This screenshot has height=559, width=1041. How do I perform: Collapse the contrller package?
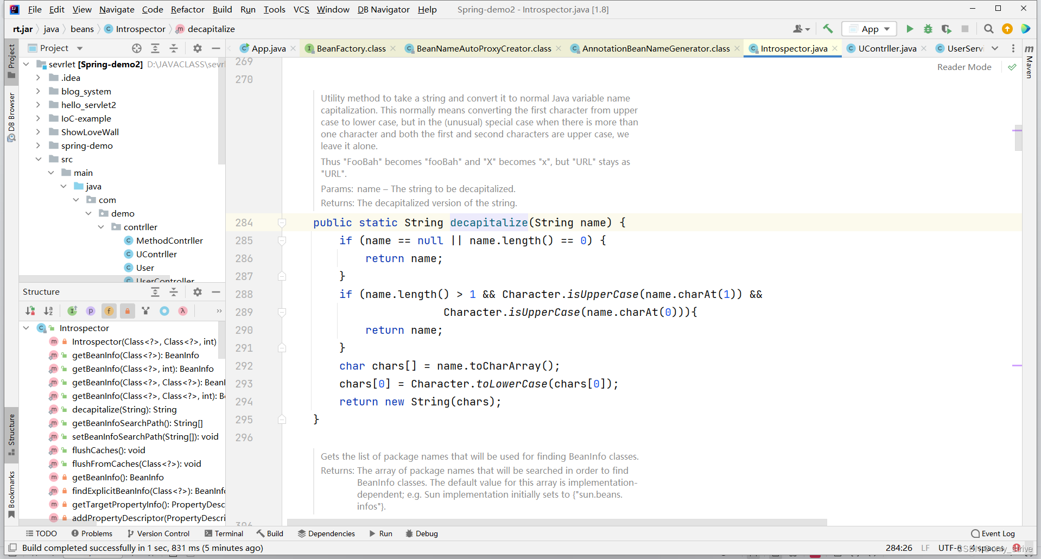[101, 227]
